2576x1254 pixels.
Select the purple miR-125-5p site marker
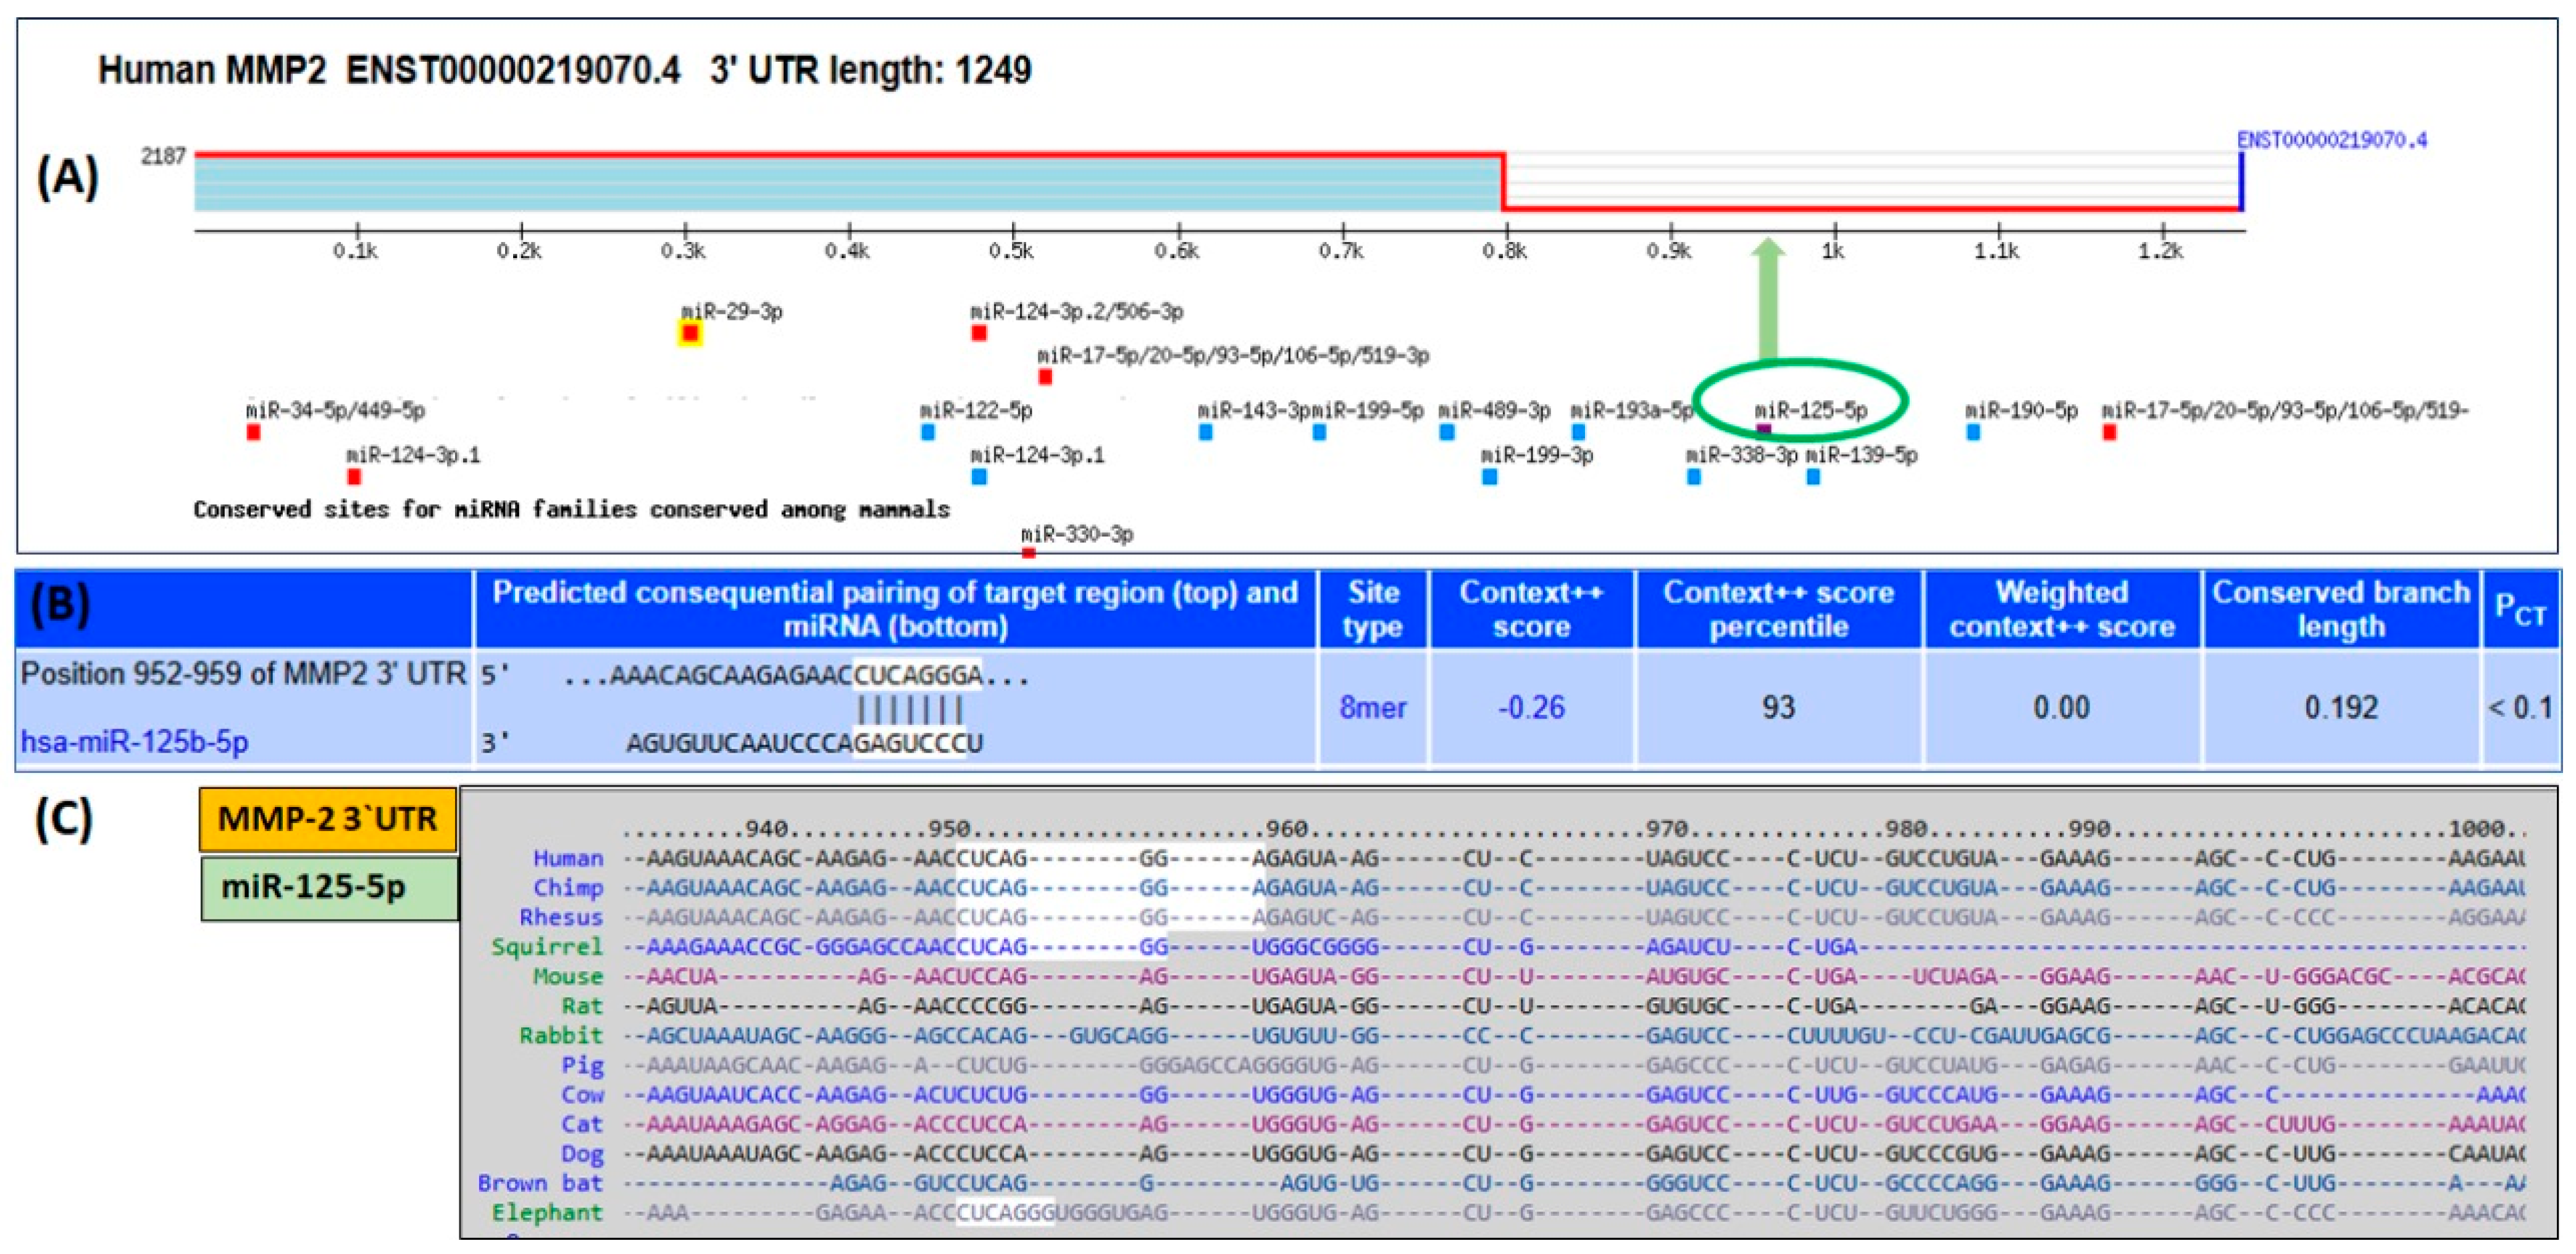pyautogui.click(x=1763, y=429)
